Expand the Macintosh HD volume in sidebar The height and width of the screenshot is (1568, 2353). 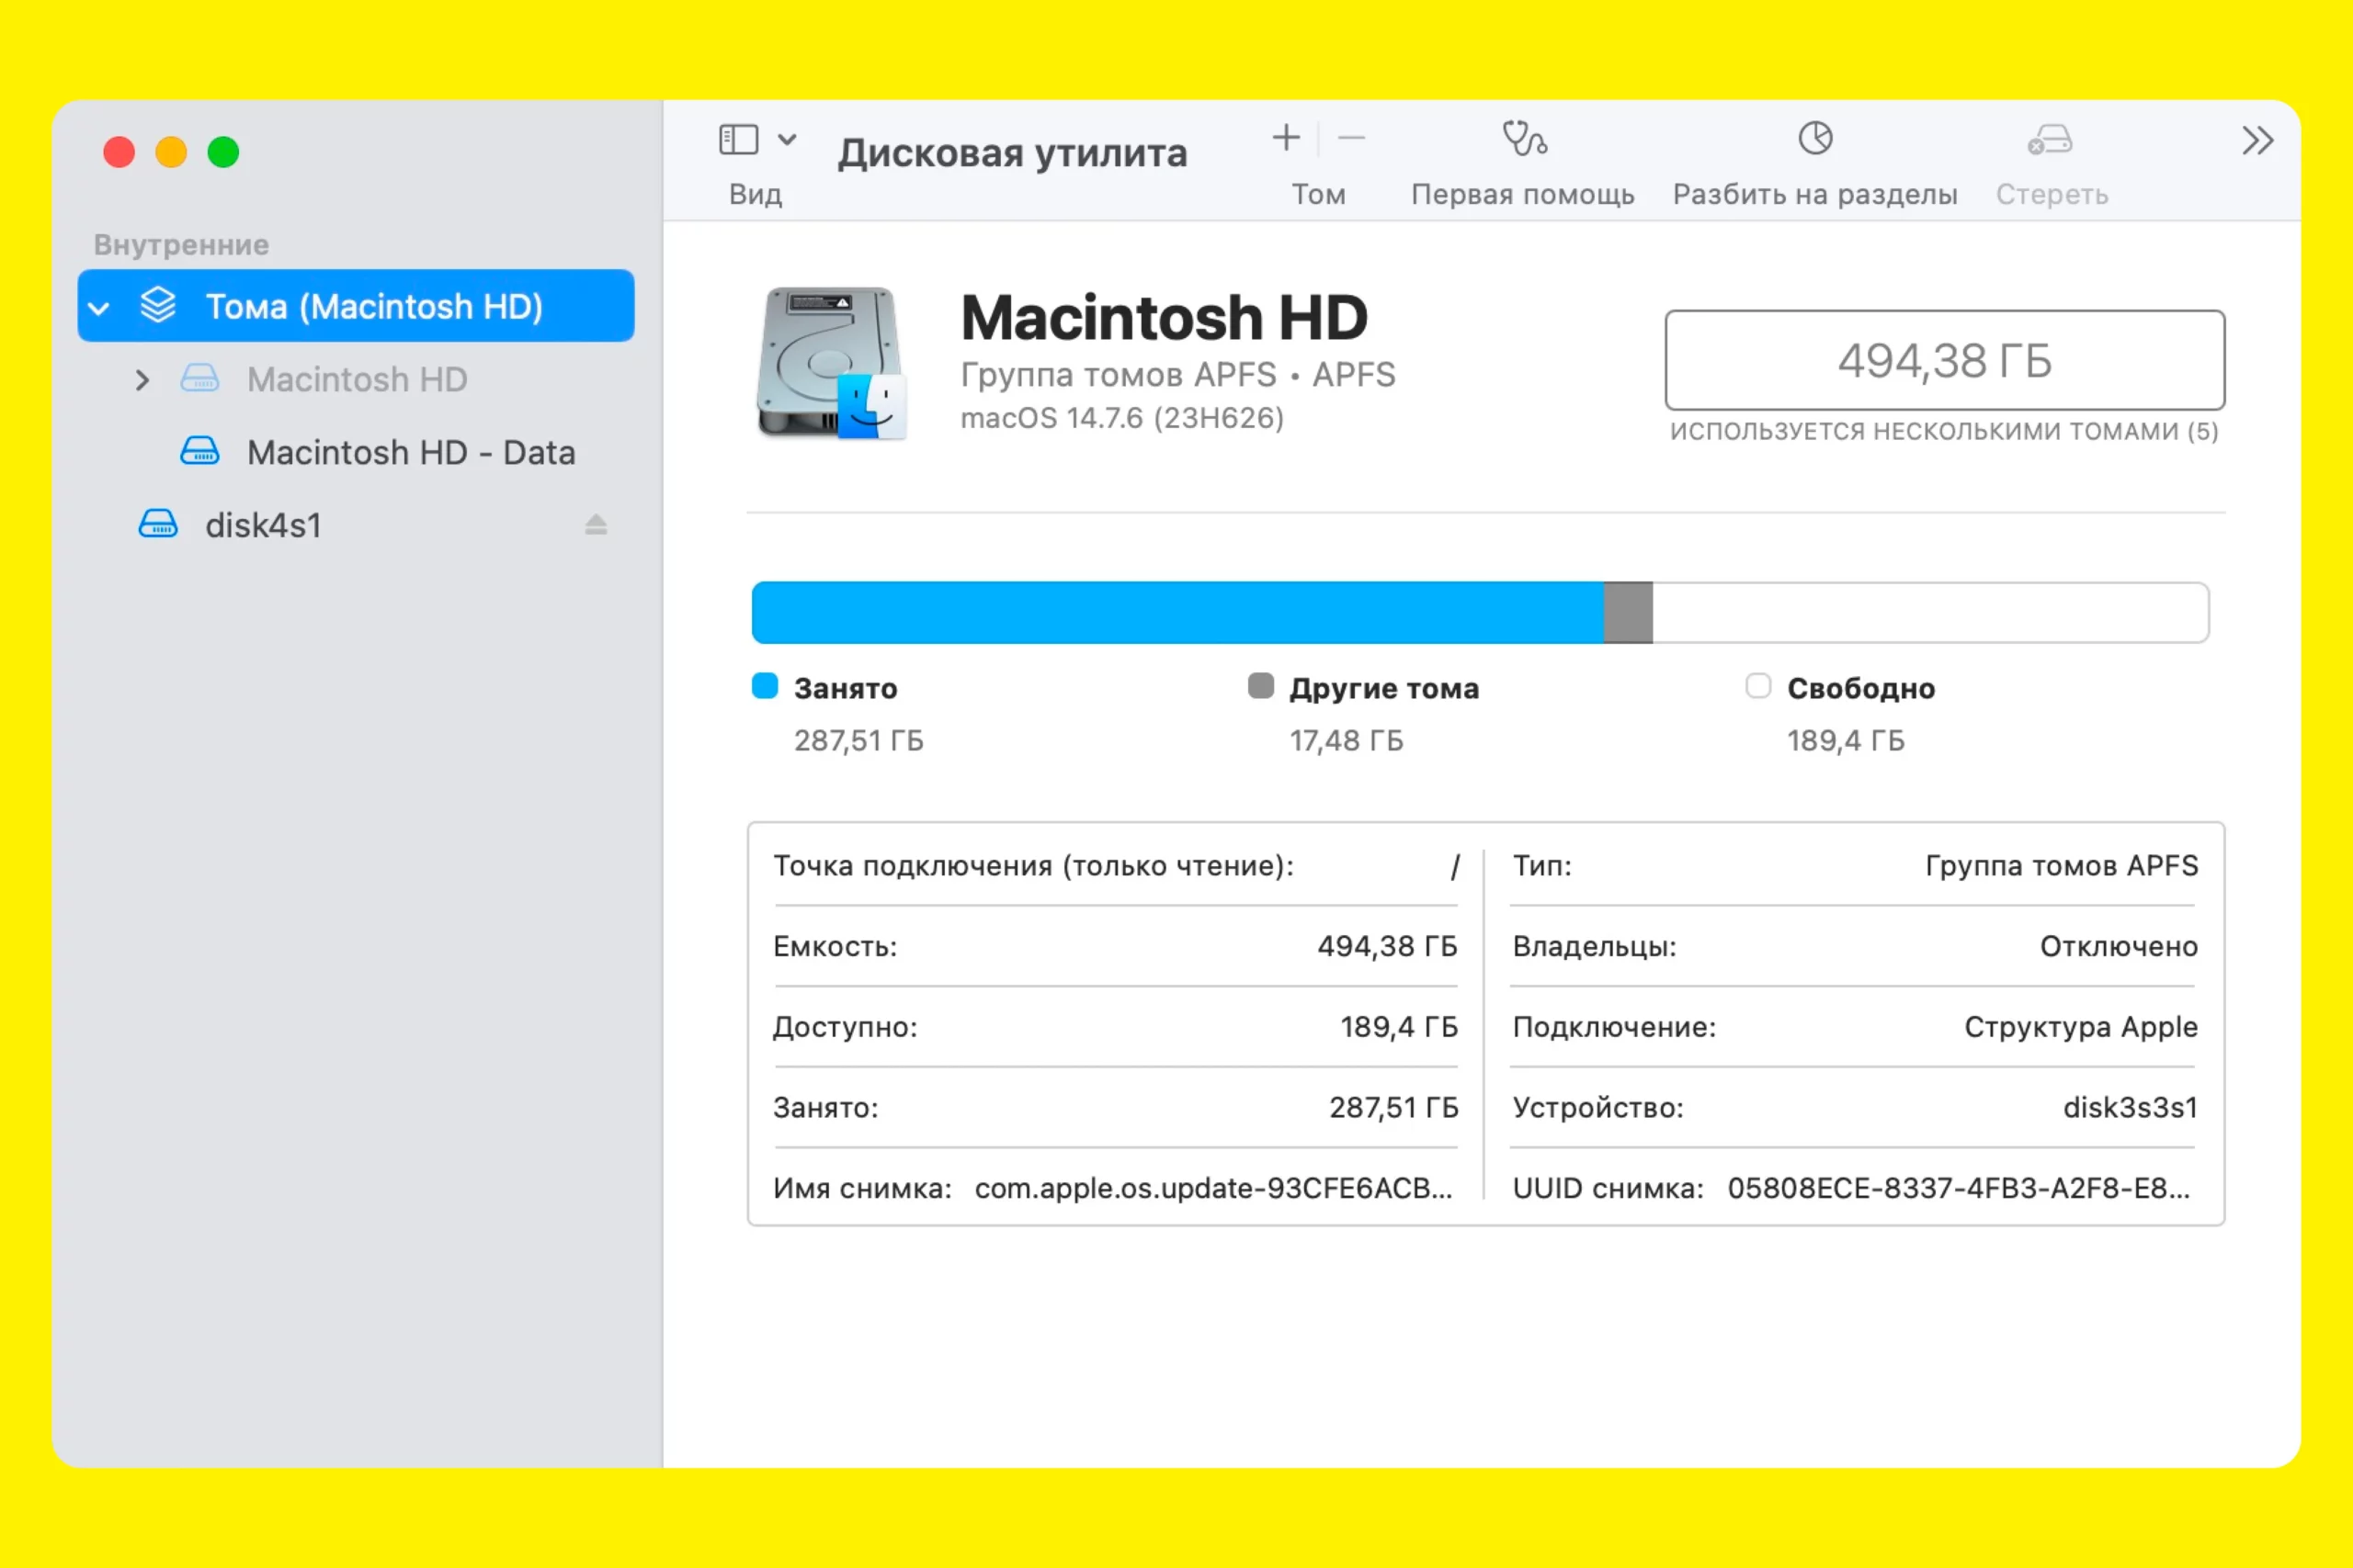[x=142, y=380]
